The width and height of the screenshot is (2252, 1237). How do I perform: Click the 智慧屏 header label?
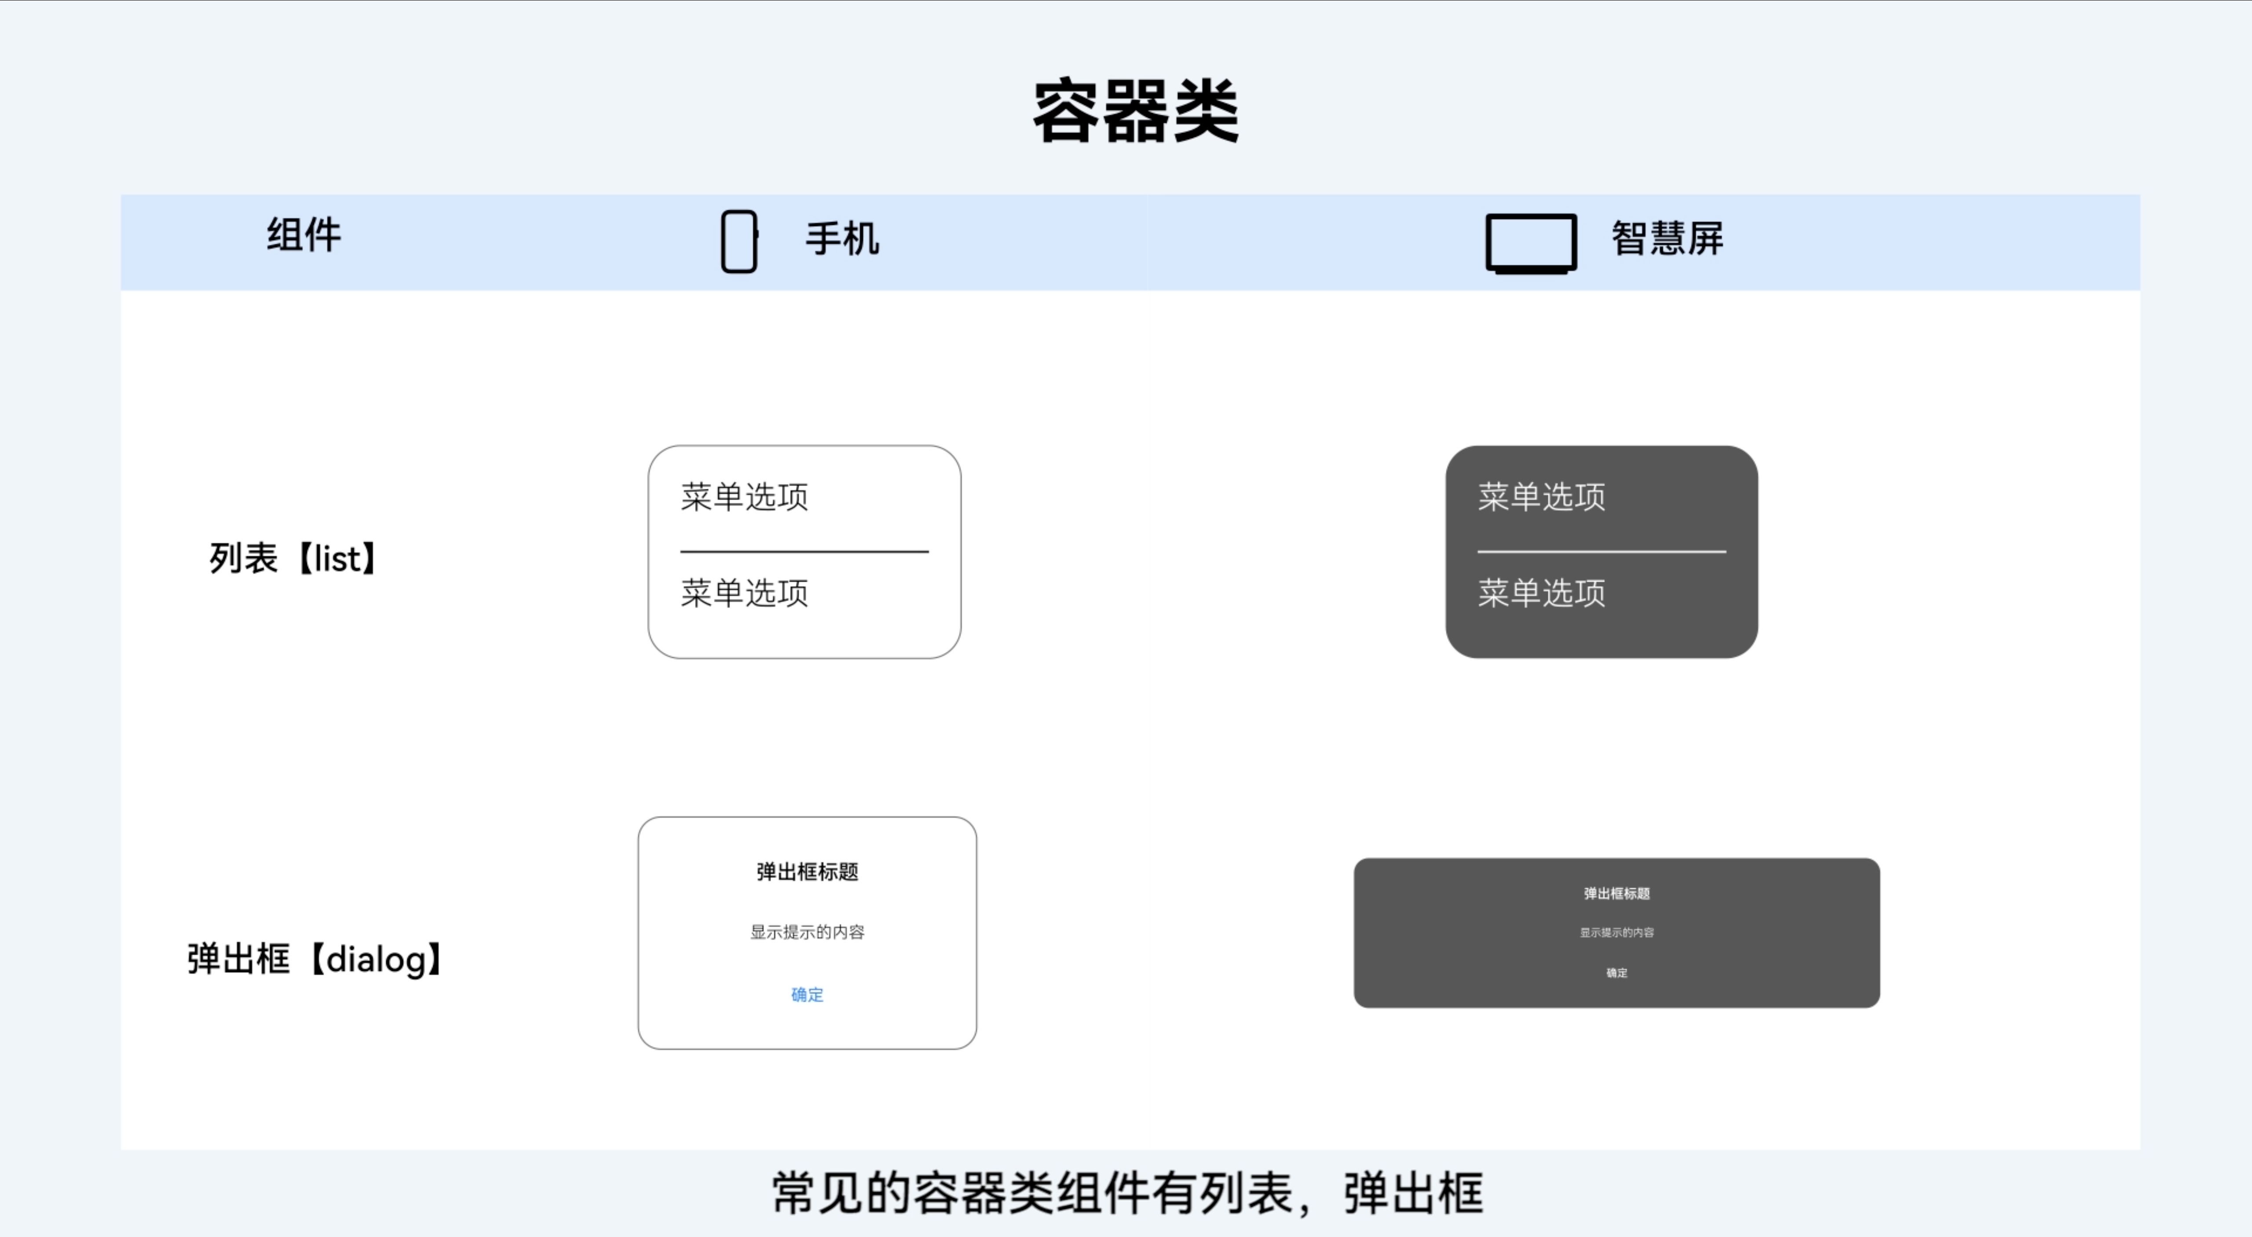pos(1666,239)
